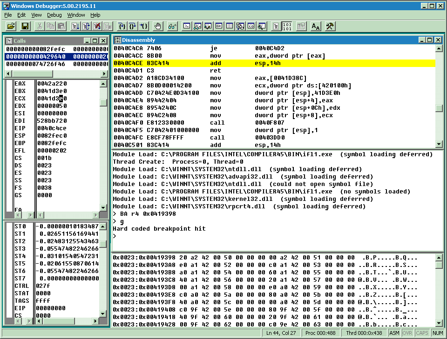The height and width of the screenshot is (339, 447).
Task: Open the Edit menu
Action: [21, 15]
